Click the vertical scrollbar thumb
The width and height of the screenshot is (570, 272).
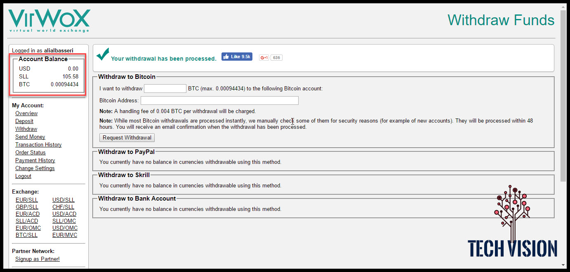point(563,96)
